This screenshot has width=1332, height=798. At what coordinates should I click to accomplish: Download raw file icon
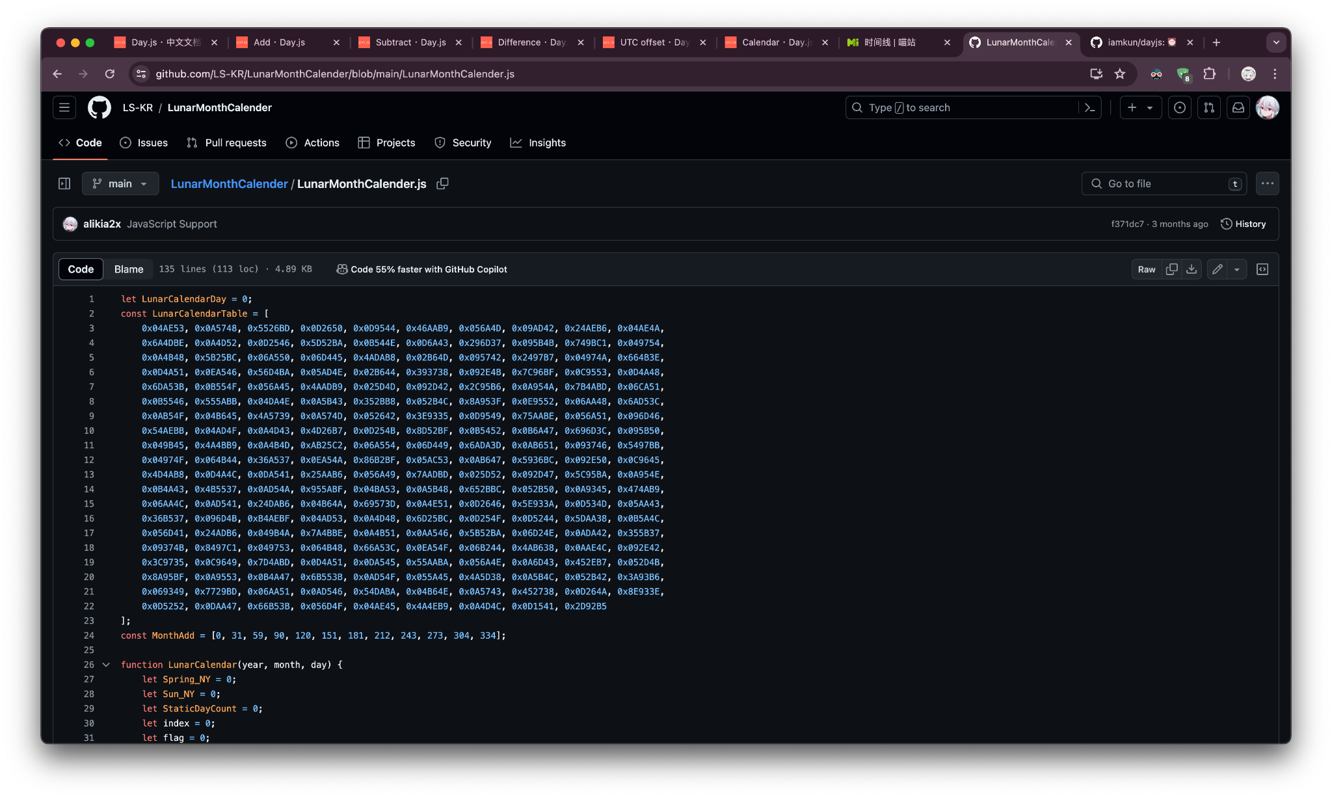click(x=1192, y=269)
